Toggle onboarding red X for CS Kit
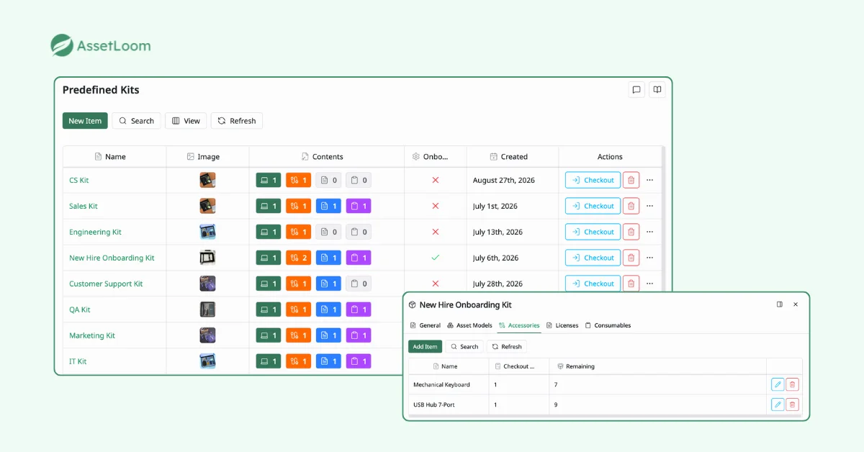864x452 pixels. (436, 180)
